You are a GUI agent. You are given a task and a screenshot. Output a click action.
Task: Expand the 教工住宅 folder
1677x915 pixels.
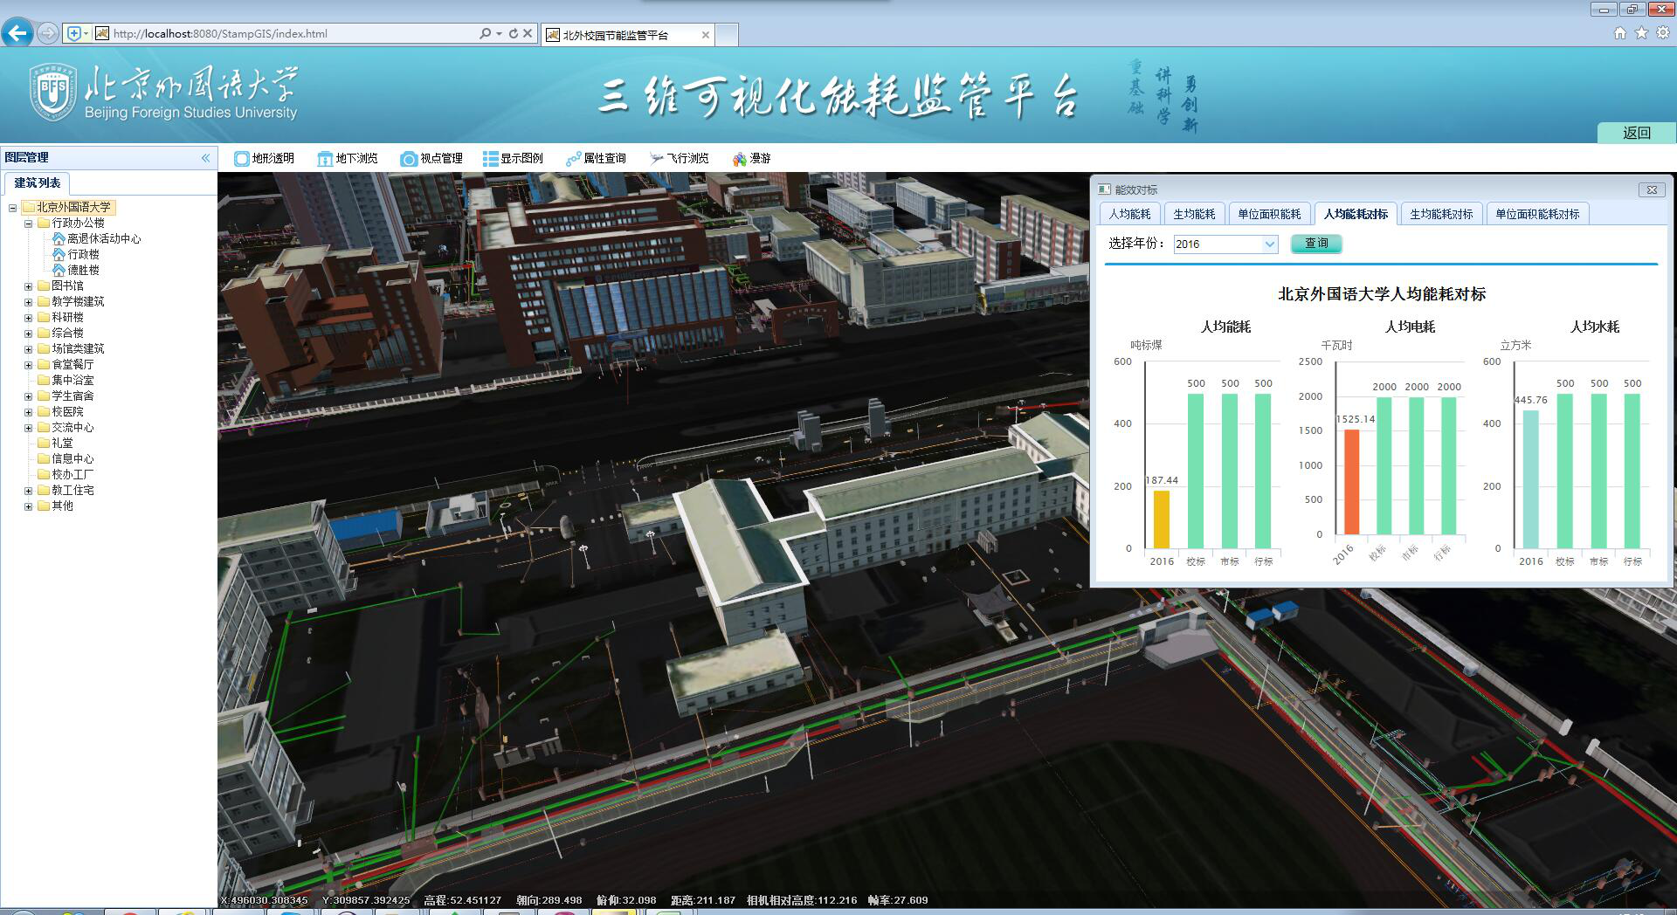coord(28,491)
